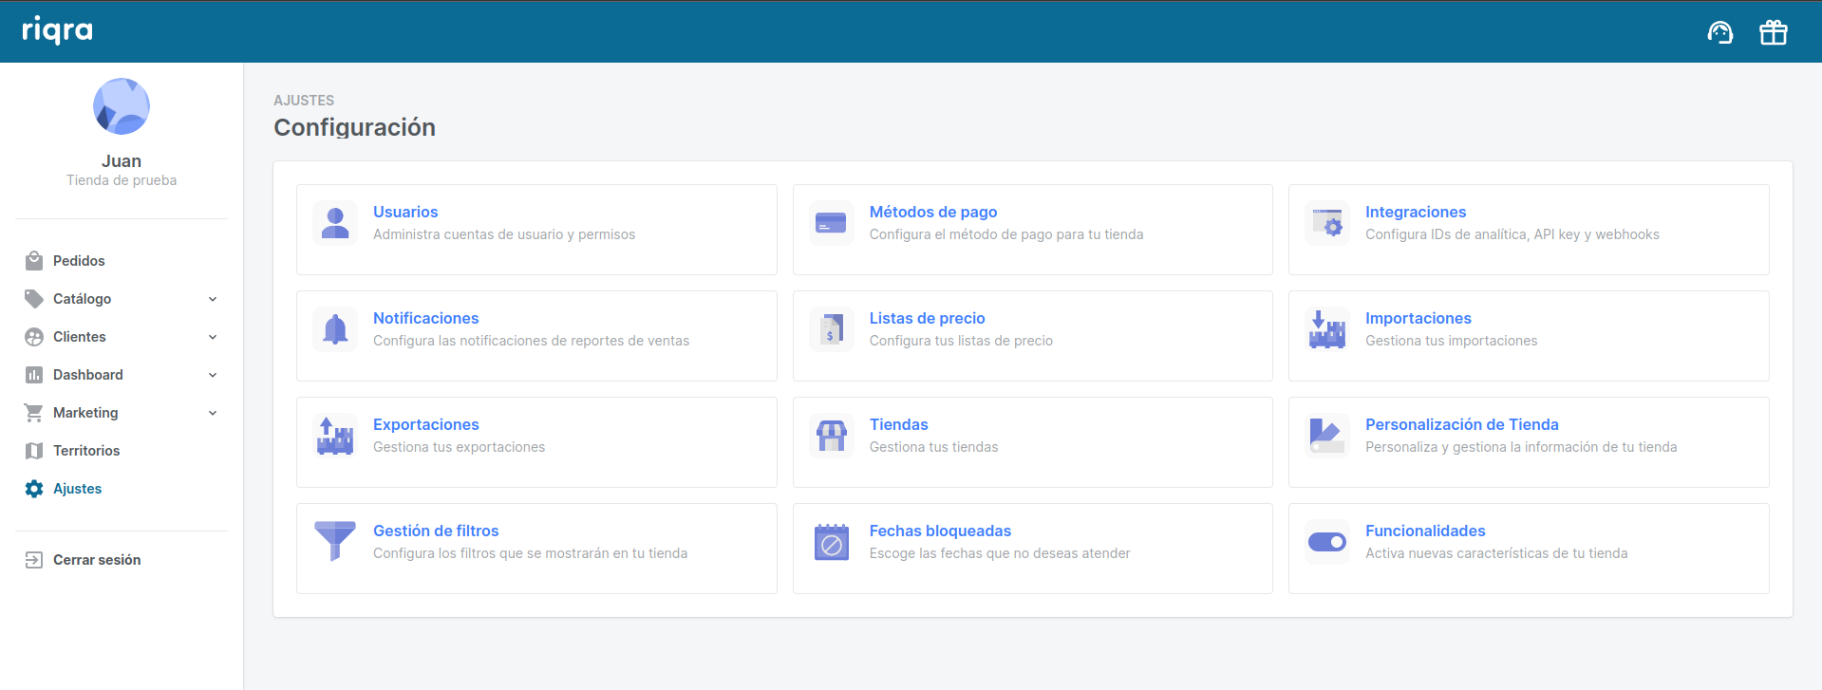Click the Gestión de filtros funnel icon
This screenshot has height=690, width=1822.
[x=335, y=541]
